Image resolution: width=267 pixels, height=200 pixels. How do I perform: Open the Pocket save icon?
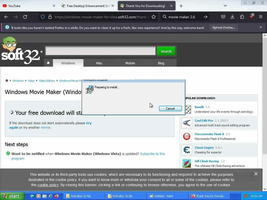tap(223, 17)
